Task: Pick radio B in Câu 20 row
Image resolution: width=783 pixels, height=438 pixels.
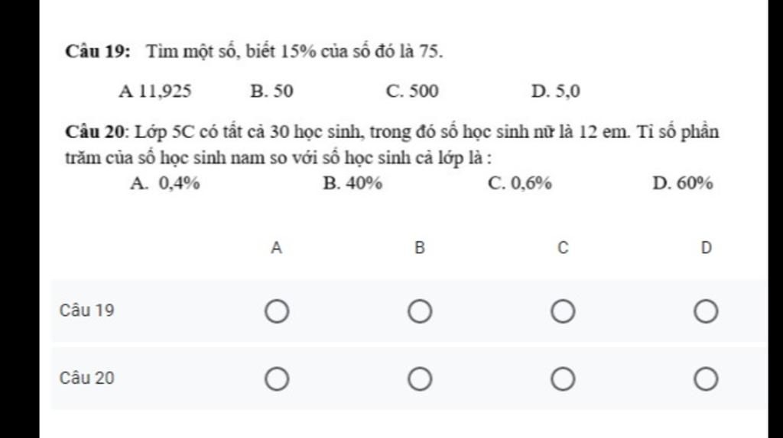Action: tap(419, 378)
